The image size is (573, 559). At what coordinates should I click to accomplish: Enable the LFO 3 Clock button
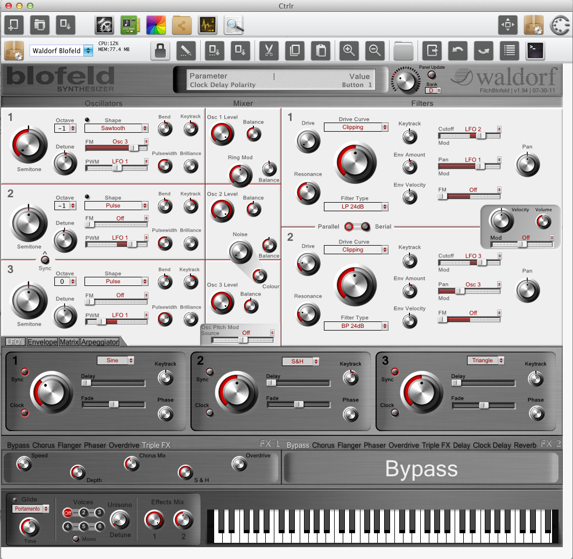coord(395,413)
